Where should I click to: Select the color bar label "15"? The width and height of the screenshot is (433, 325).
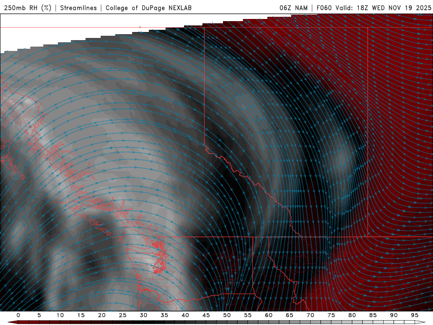pyautogui.click(x=81, y=315)
